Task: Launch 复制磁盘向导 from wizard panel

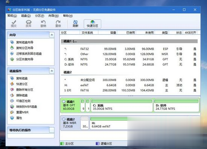Action: coord(22,42)
